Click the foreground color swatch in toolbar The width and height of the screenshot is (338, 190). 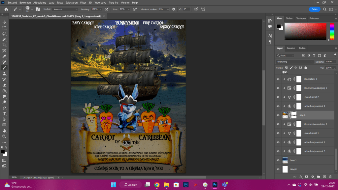[3, 152]
